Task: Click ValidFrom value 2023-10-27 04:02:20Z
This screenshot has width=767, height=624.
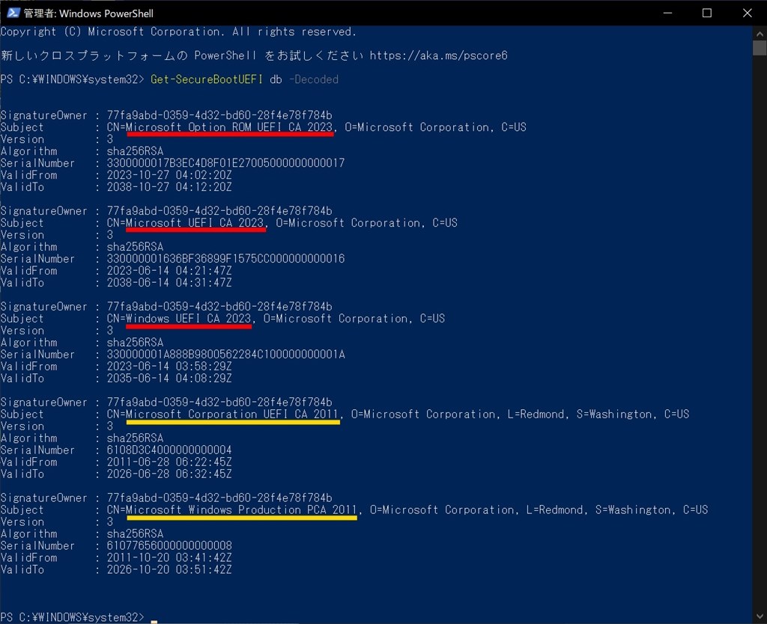Action: (x=169, y=175)
